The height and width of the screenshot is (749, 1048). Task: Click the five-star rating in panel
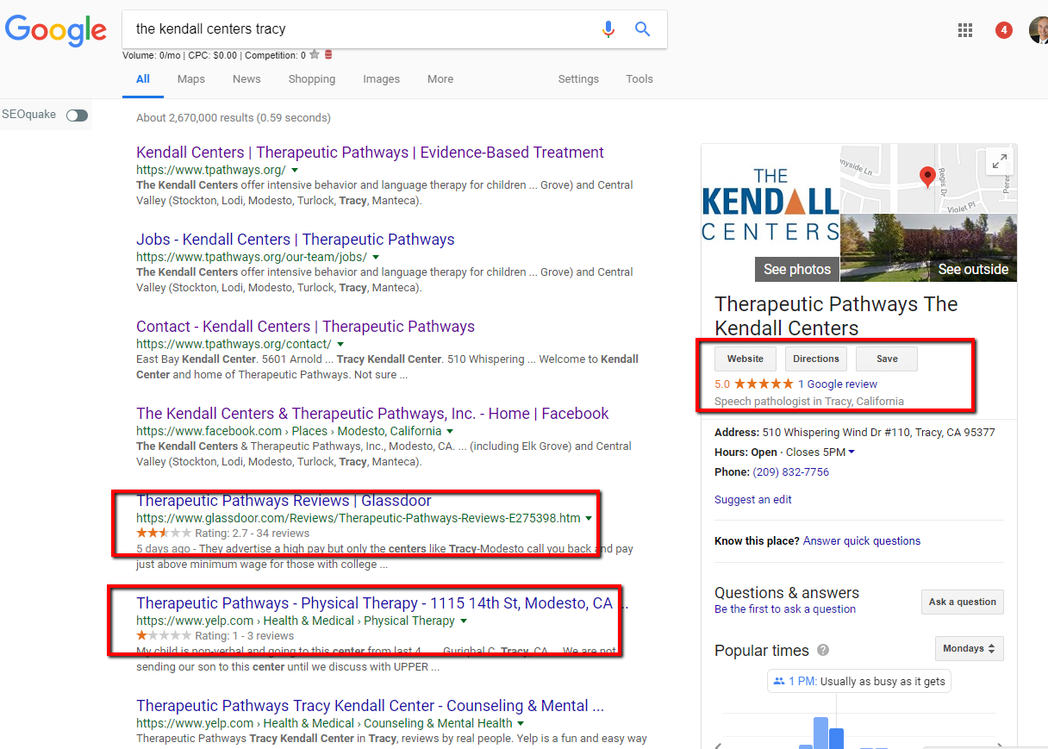764,384
